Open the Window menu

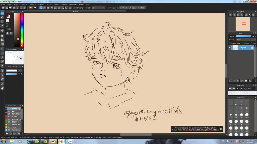[x=73, y=4]
